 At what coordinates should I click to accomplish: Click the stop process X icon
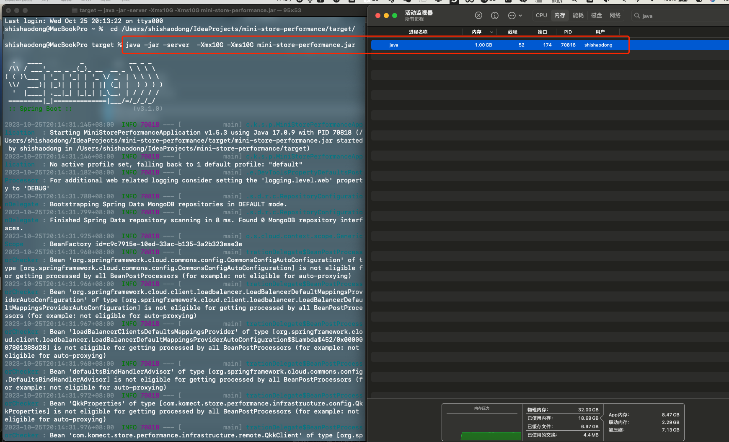478,16
